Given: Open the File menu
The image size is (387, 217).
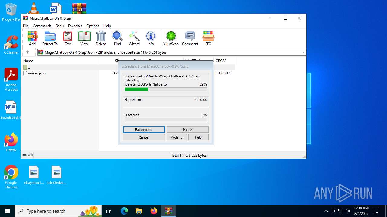Looking at the screenshot, I should pyautogui.click(x=26, y=26).
